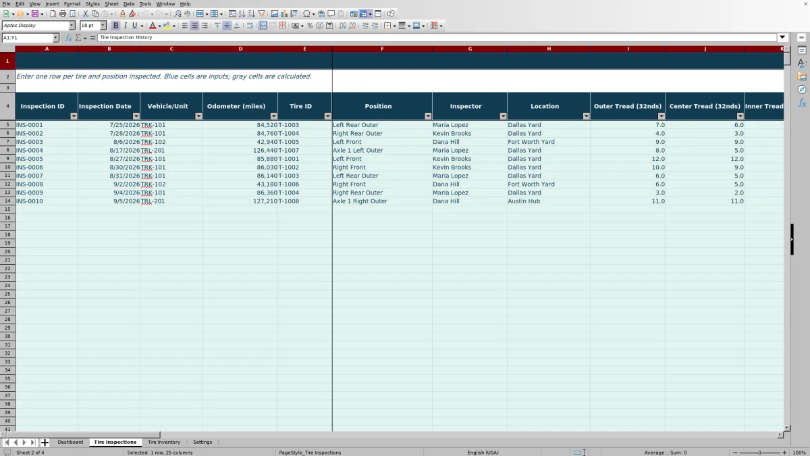This screenshot has height=456, width=810.
Task: Print the spreadsheet via printer icon
Action: 63,14
